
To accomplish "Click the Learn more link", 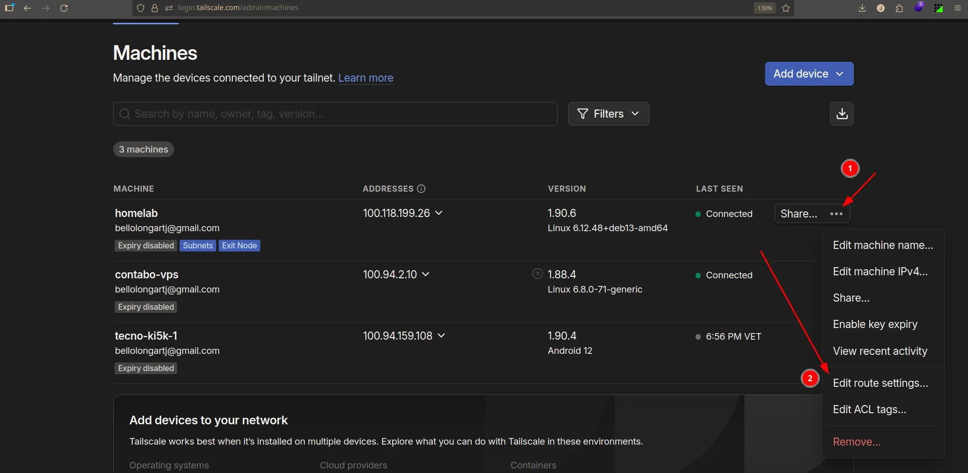I will [x=365, y=78].
